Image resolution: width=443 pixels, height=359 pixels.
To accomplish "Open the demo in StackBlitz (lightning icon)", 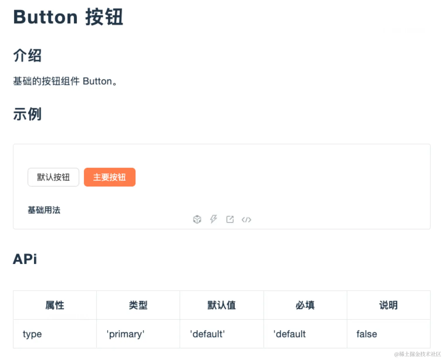I will click(214, 219).
